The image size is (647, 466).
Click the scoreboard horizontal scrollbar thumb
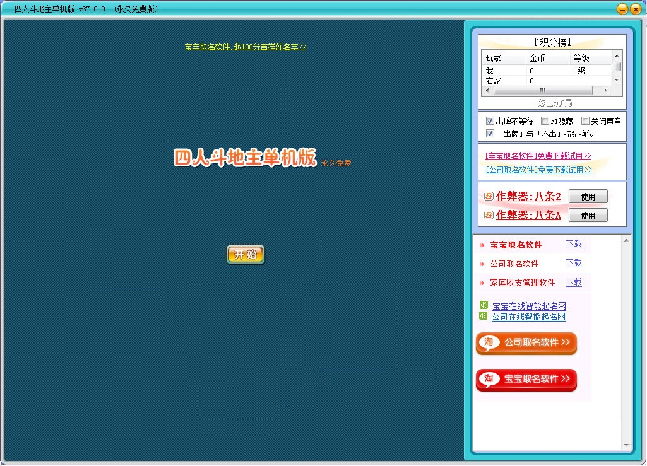point(543,90)
